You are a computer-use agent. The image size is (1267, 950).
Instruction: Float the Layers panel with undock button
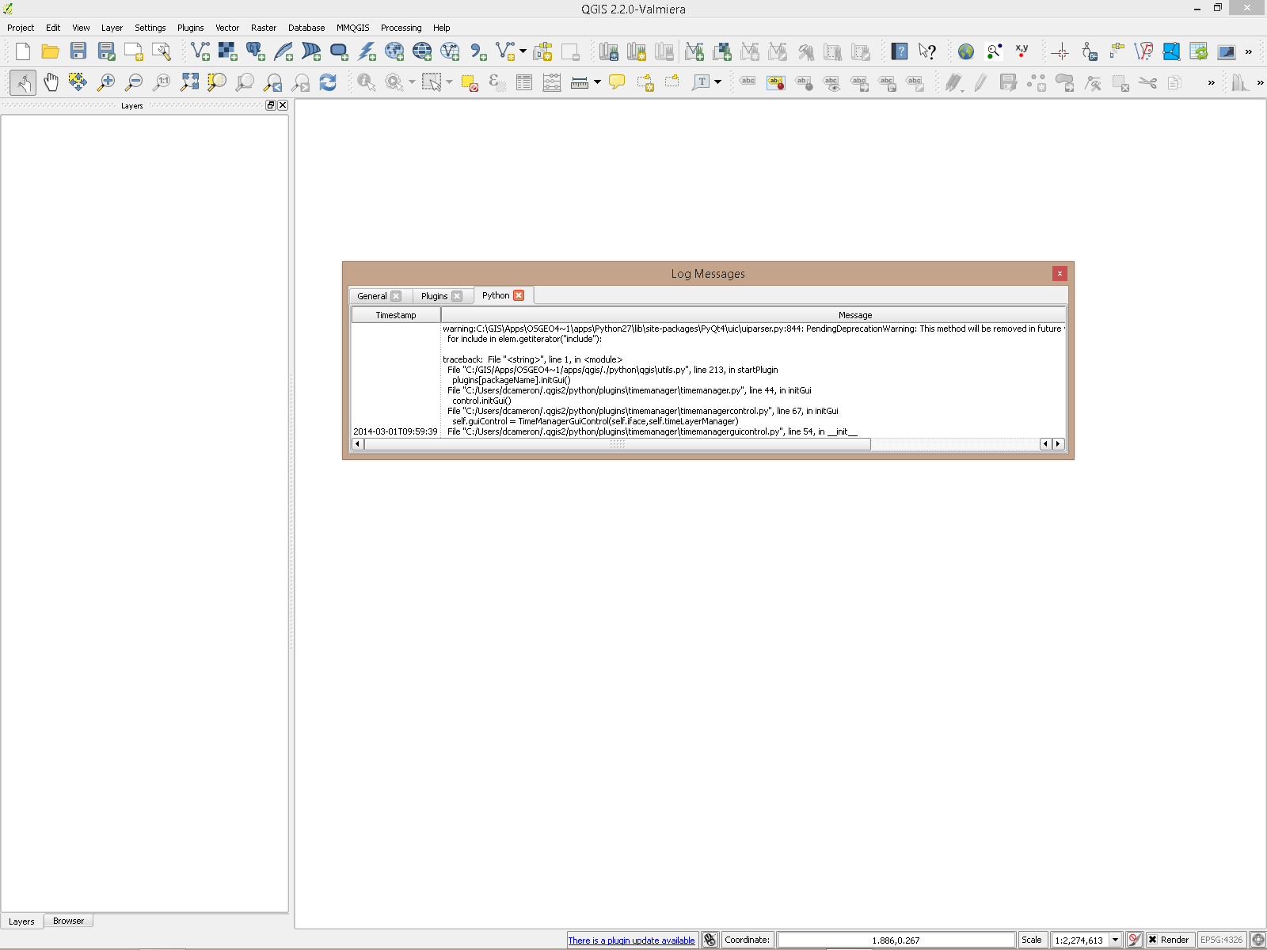click(x=270, y=105)
